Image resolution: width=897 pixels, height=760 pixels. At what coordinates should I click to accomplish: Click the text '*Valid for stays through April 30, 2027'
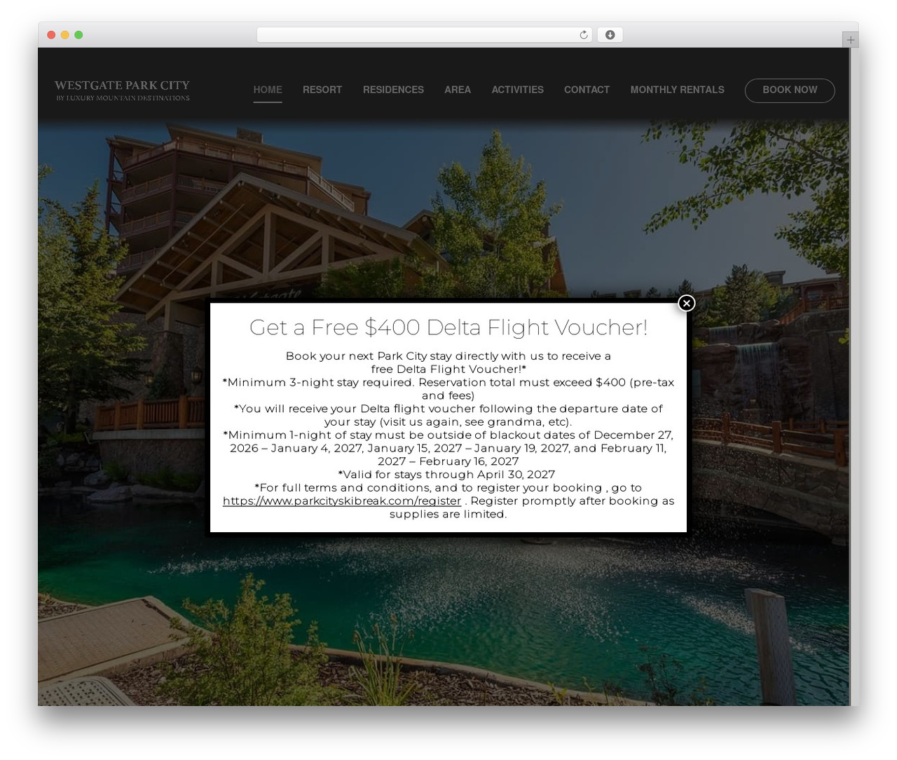click(446, 475)
